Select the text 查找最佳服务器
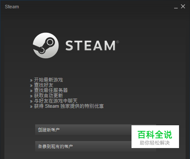 click(51, 90)
